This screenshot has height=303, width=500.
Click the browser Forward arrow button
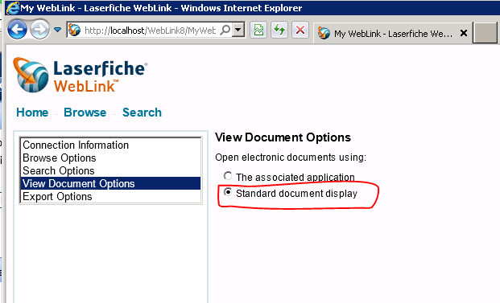point(40,30)
